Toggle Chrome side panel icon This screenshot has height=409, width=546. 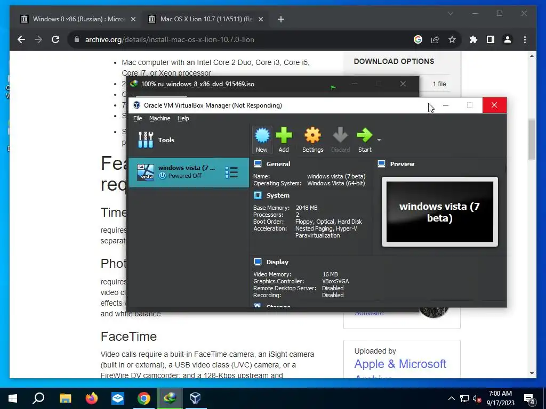point(491,39)
